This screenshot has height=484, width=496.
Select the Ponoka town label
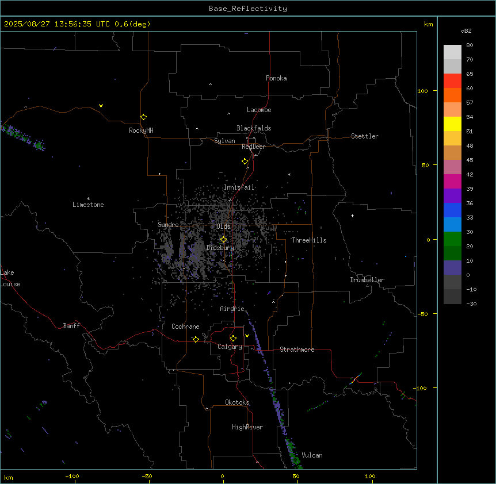[x=276, y=78]
